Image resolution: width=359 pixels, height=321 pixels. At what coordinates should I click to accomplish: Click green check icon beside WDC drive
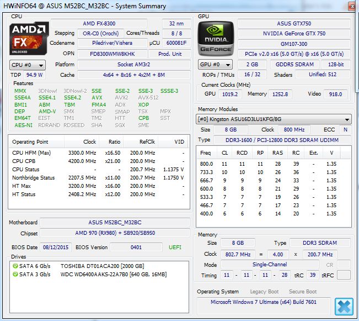click(15, 275)
